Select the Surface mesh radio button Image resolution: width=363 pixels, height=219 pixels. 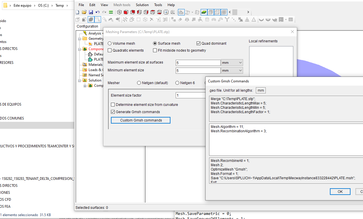coord(155,43)
